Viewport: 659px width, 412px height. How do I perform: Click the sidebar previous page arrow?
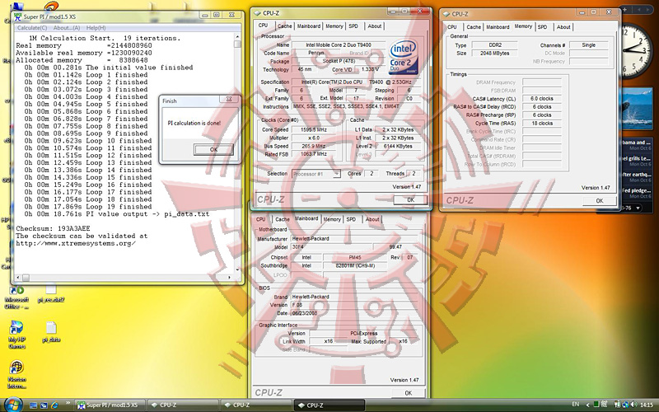point(640,9)
